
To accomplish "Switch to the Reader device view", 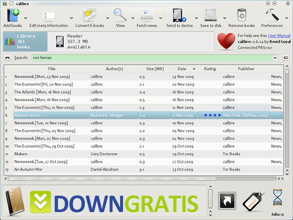I will pyautogui.click(x=73, y=42).
